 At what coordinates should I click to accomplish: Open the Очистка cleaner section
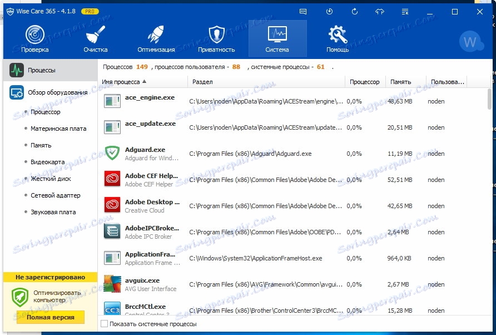[95, 39]
